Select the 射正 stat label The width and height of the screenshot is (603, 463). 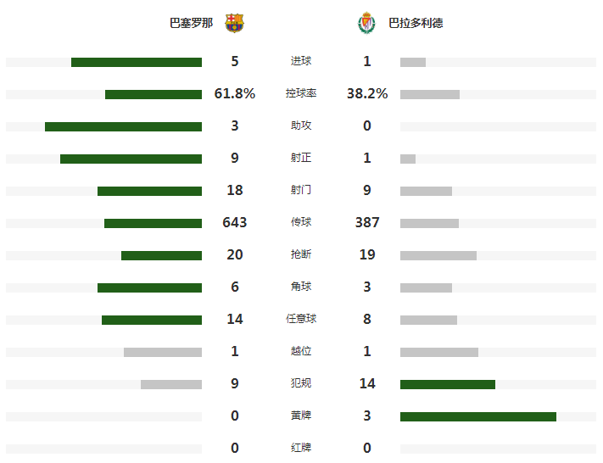301,158
